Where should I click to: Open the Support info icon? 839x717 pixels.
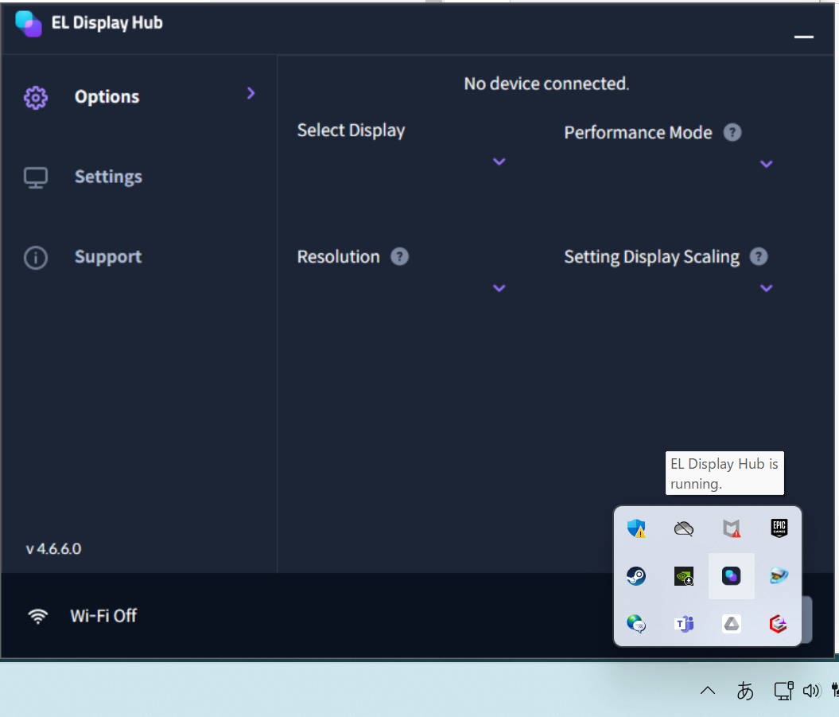(x=36, y=257)
